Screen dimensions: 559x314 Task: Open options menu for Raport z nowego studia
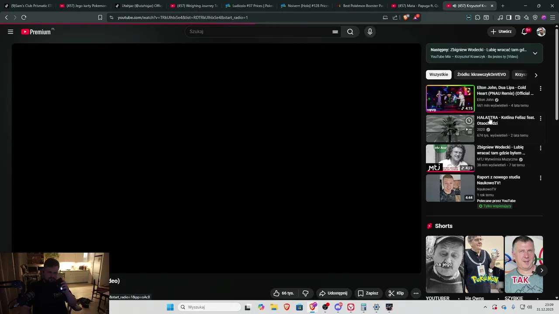tap(541, 178)
